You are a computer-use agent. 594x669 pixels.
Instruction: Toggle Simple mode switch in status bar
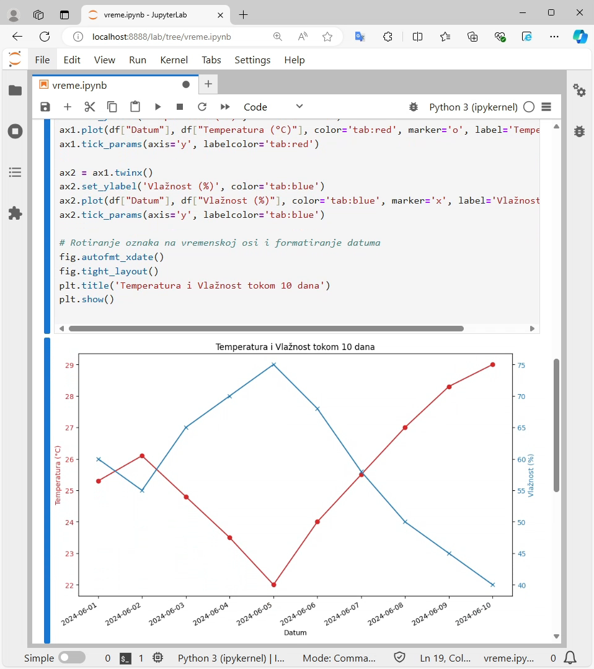coord(72,657)
